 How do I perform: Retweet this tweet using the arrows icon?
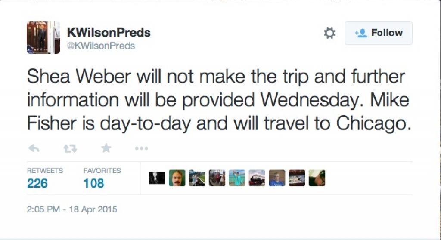point(70,148)
